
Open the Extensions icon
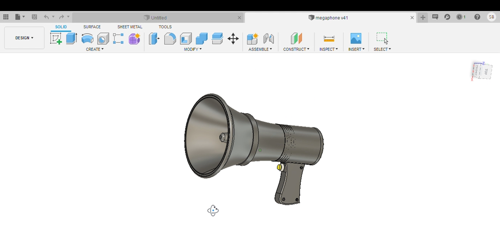(x=447, y=17)
